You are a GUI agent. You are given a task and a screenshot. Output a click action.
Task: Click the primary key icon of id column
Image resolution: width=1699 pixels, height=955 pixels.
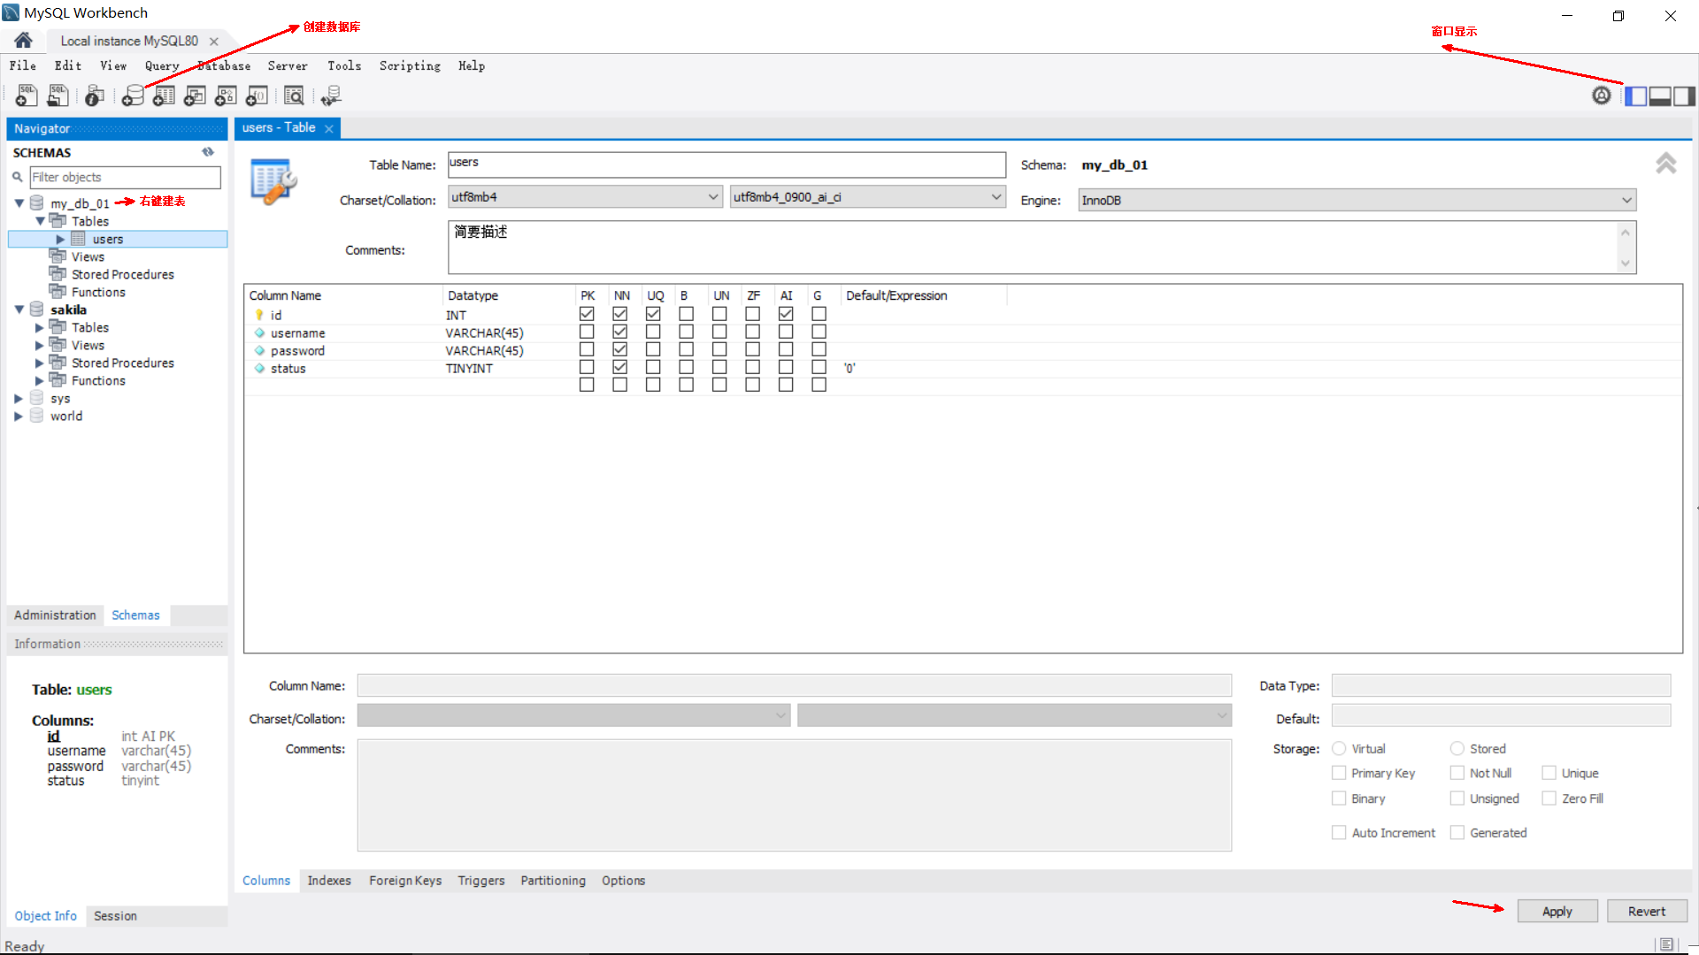(259, 315)
